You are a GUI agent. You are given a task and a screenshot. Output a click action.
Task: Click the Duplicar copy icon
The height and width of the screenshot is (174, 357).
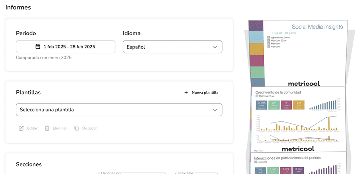pos(77,128)
